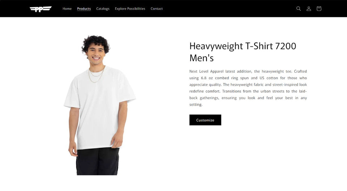Click the product description paragraph
This screenshot has height=191, width=347.
(248, 88)
